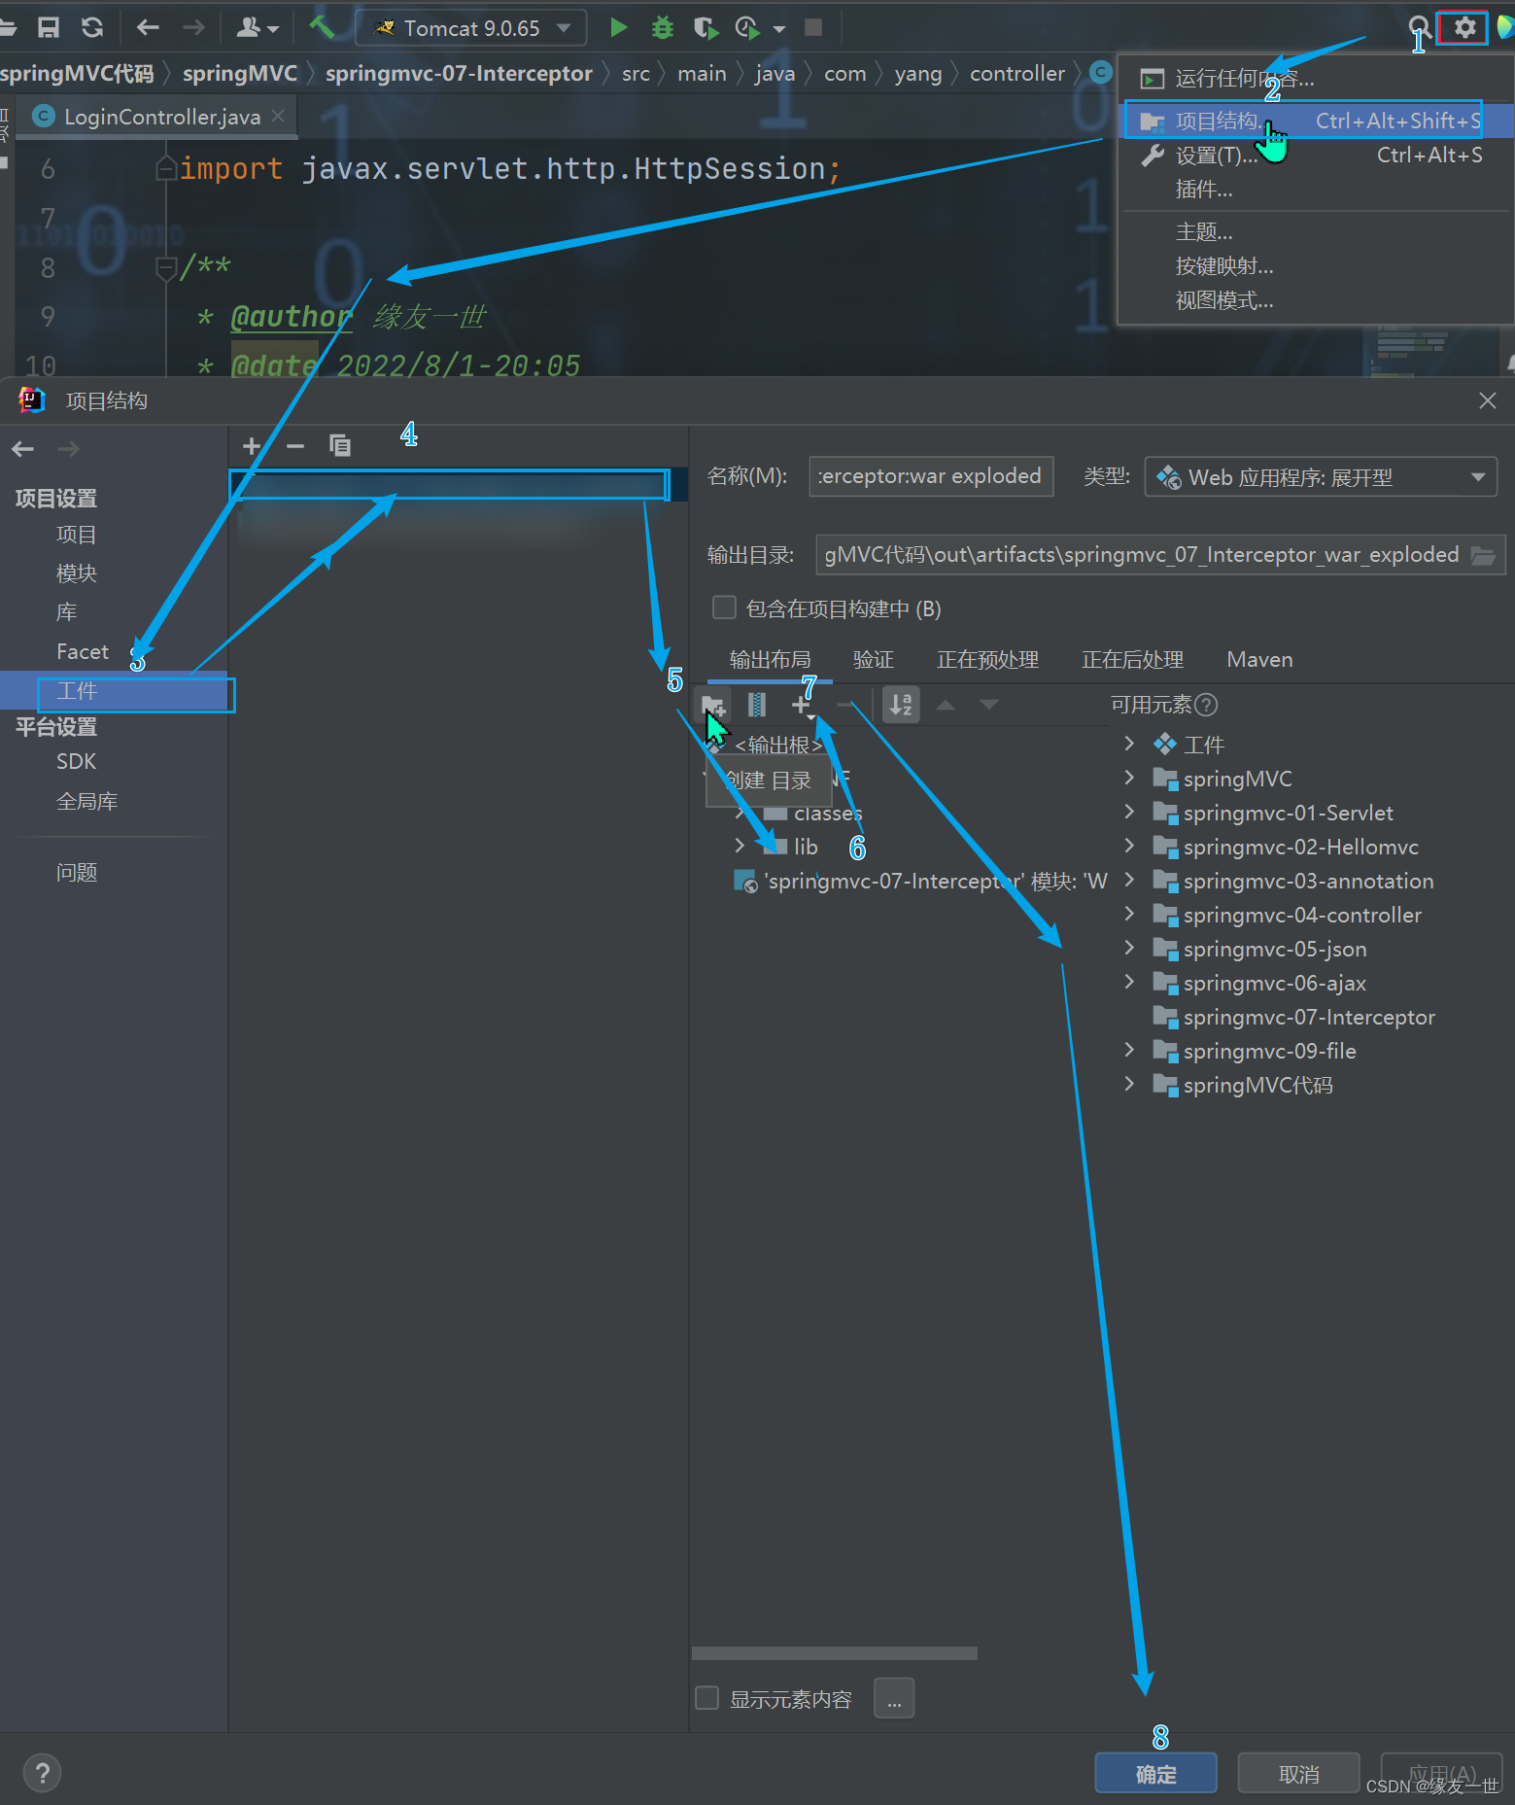1515x1805 pixels.
Task: Add a new artifact with plus icon
Action: pos(252,446)
